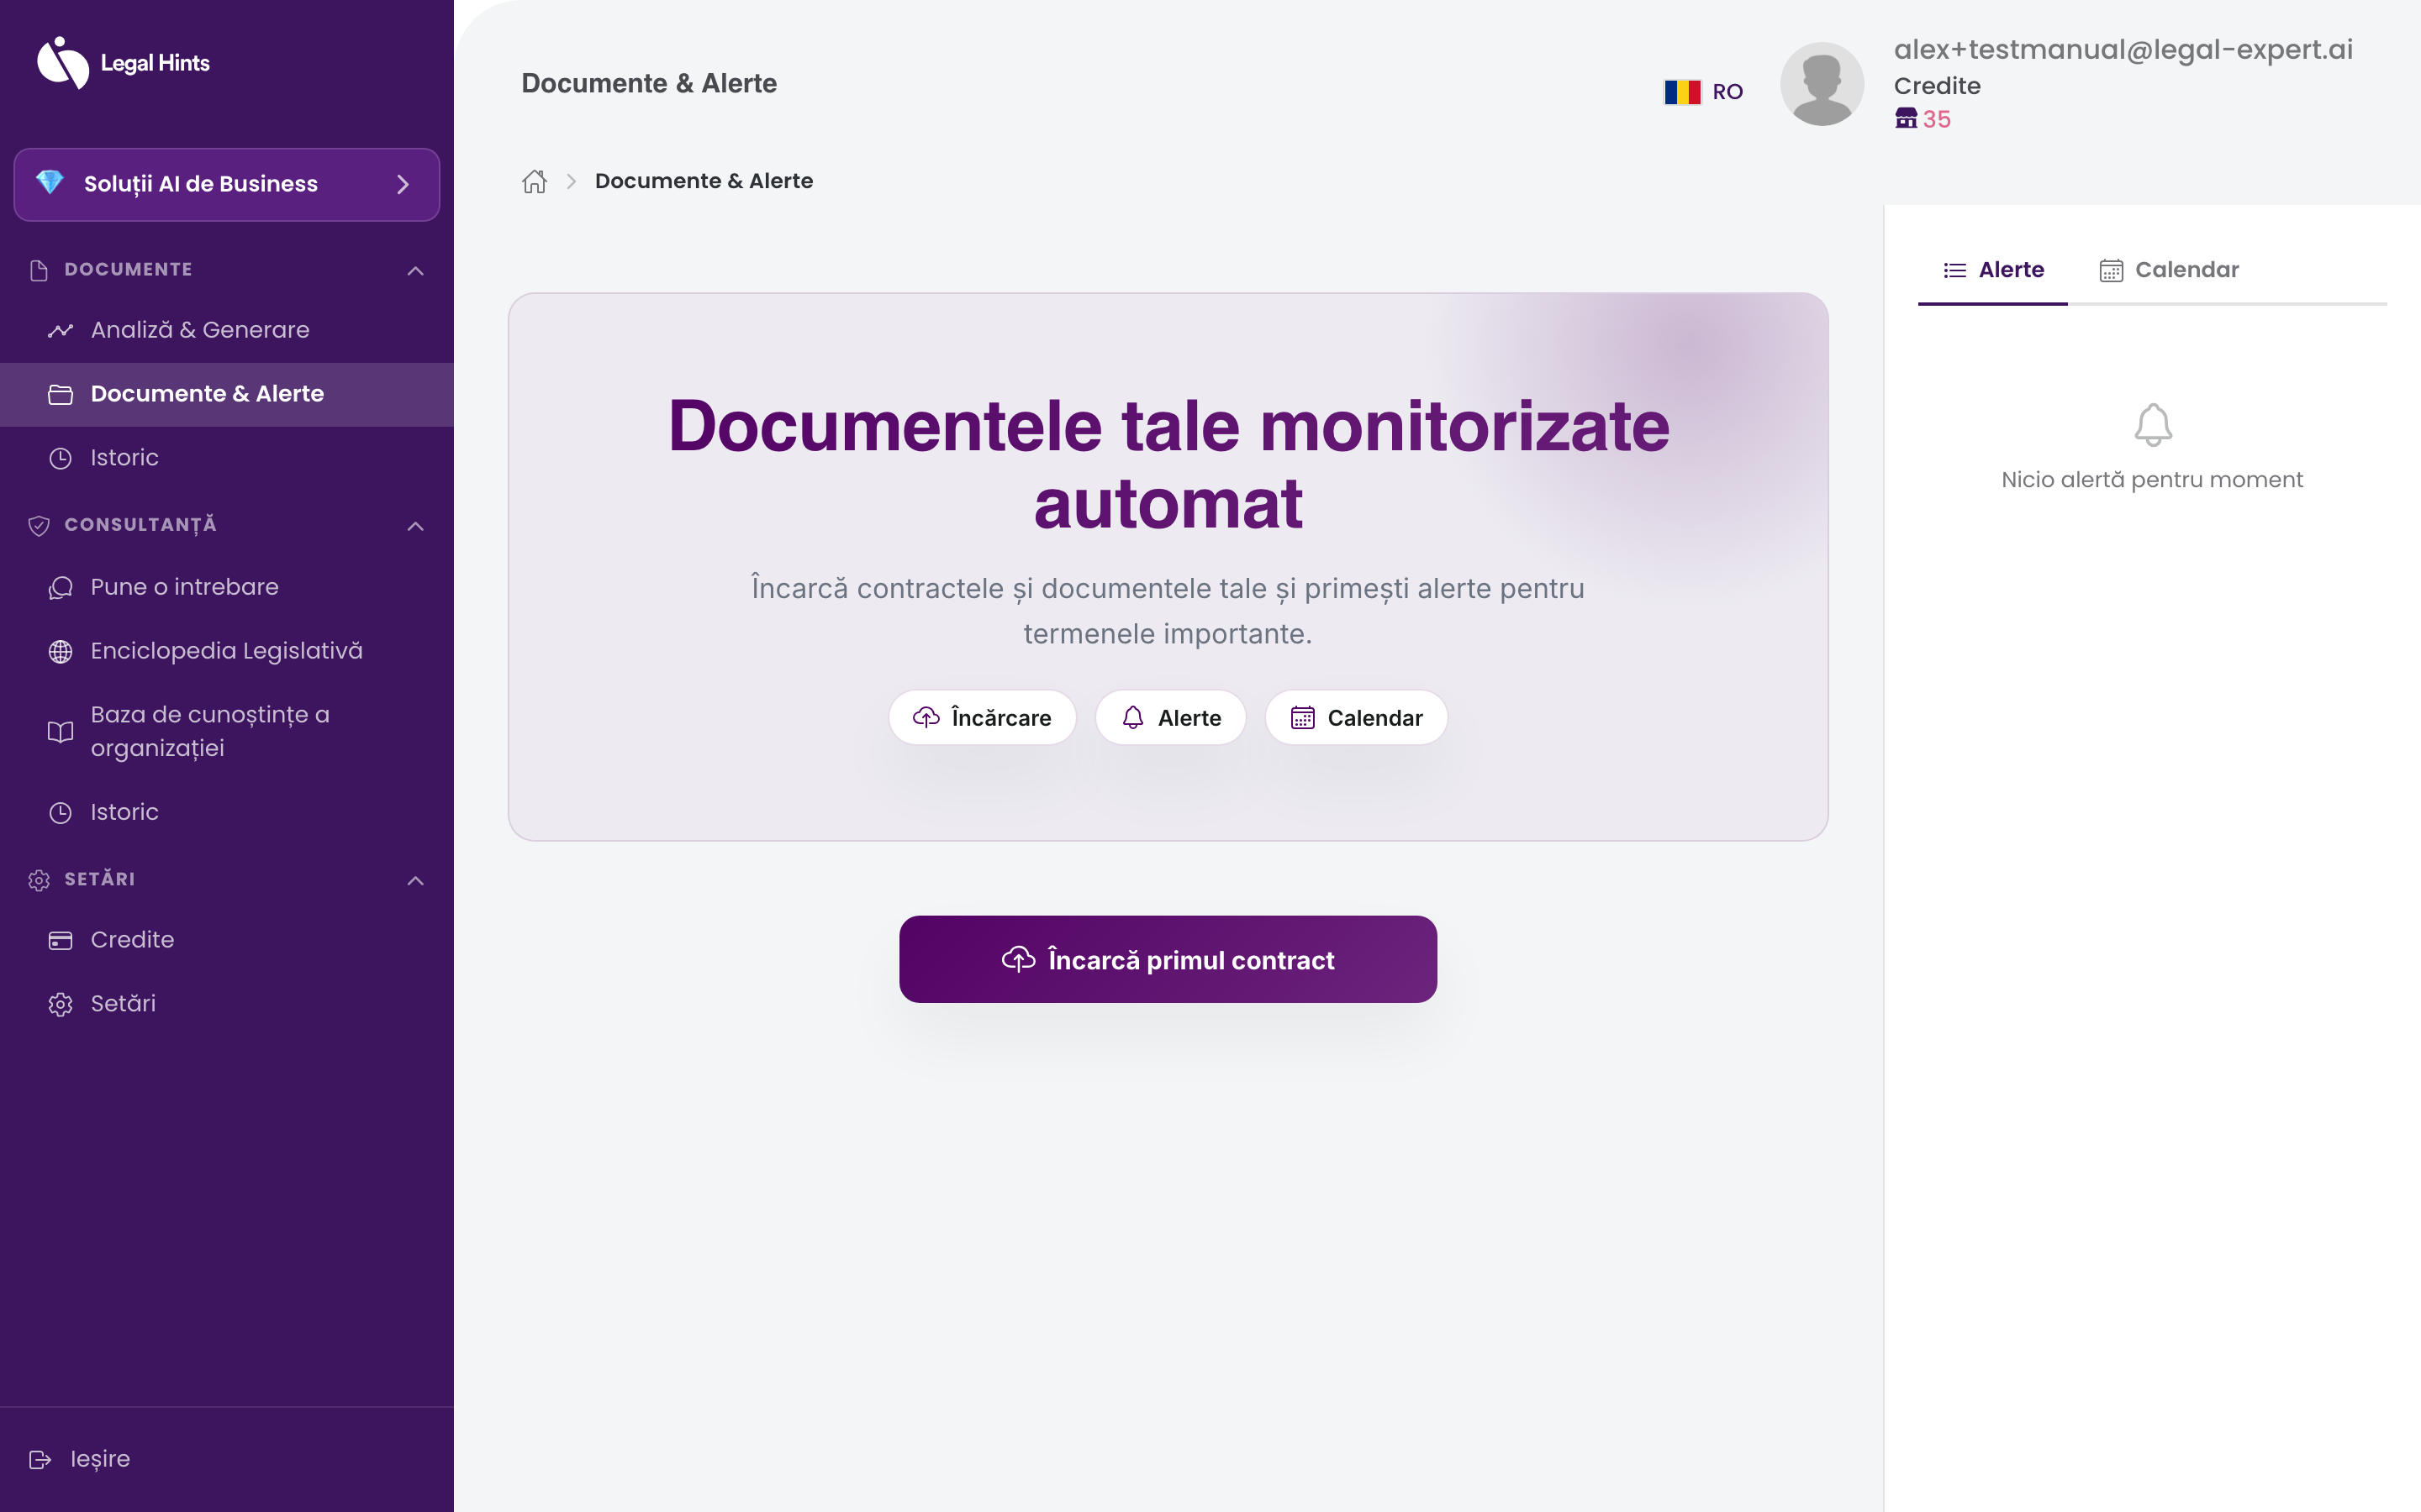Click the Calendar pill in hero card
The height and width of the screenshot is (1512, 2421).
click(x=1357, y=718)
